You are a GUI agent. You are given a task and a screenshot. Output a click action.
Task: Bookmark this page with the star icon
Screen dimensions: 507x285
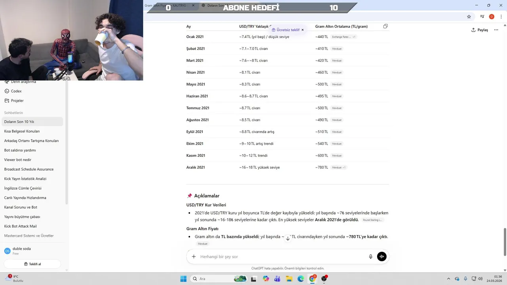[469, 17]
